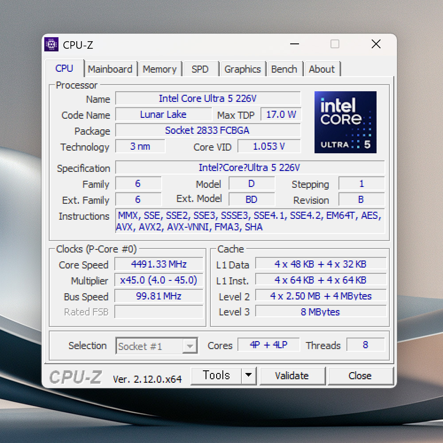Switch to the CPU tab
This screenshot has height=443, width=443.
[x=64, y=68]
